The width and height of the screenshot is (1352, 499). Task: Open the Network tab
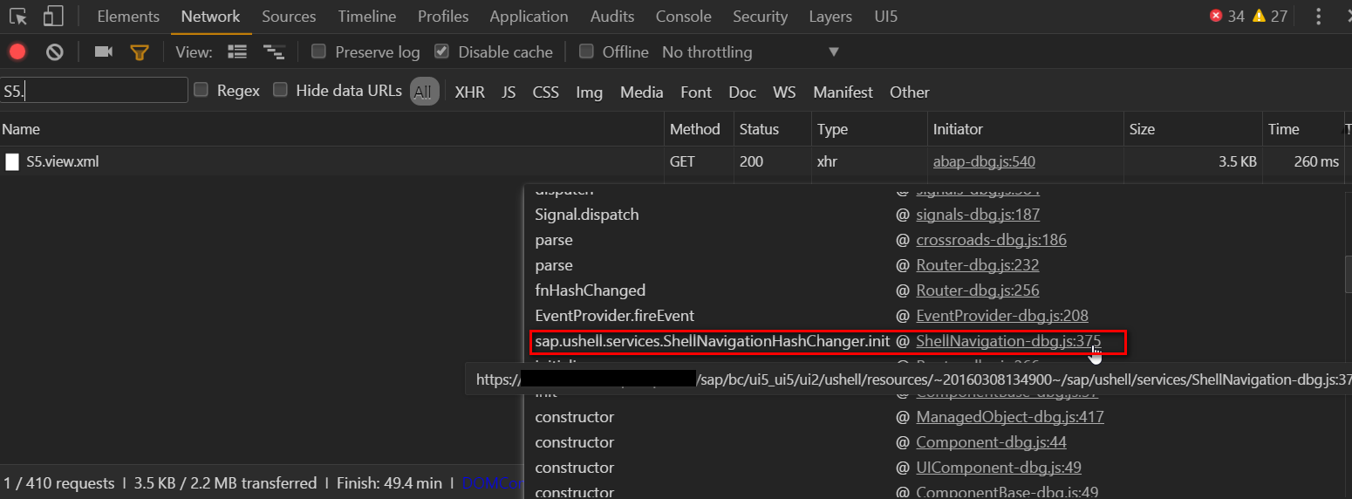pyautogui.click(x=210, y=17)
